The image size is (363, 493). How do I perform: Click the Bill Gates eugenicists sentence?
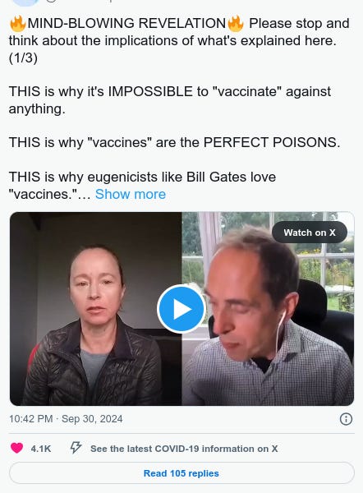coord(142,185)
